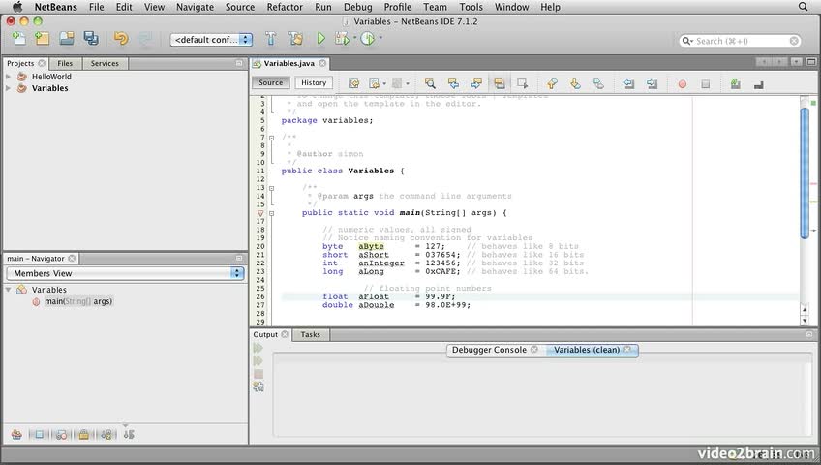Toggle Show Inherited Members in Navigator
Viewport: 821px width, 465px height.
tap(16, 434)
